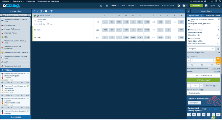Open the green headset support chat icon
This screenshot has width=222, height=120.
(x=213, y=117)
